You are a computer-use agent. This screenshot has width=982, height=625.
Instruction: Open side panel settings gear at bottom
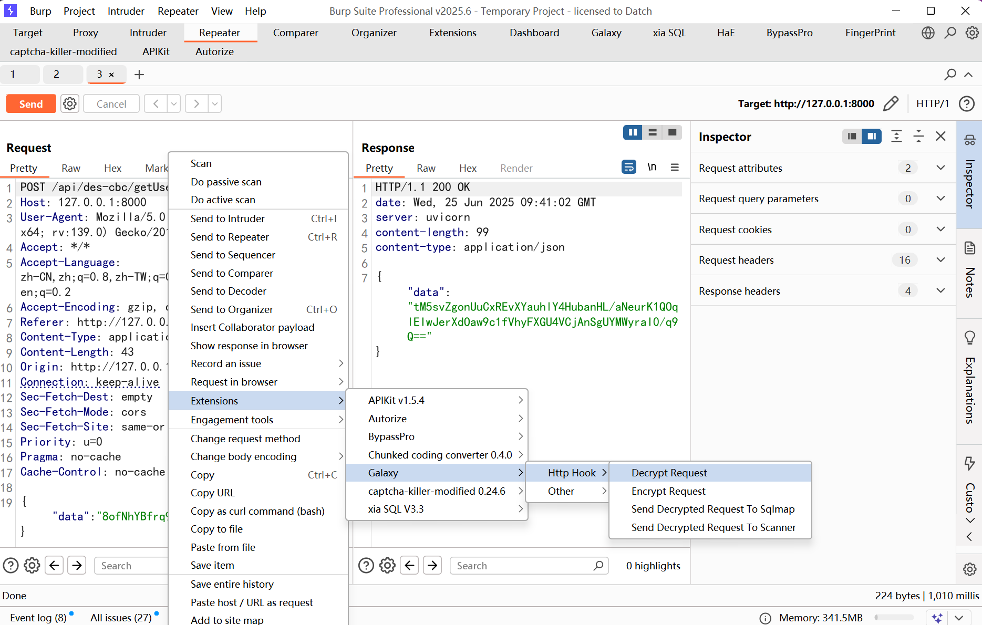970,569
